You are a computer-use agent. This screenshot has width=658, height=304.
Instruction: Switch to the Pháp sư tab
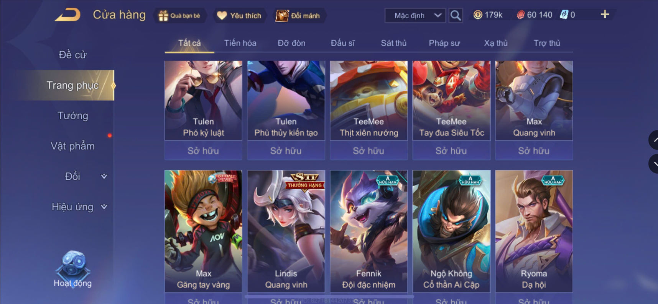[444, 43]
